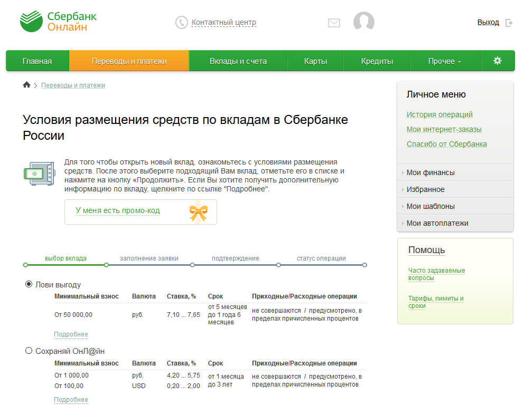Screen dimensions: 525x405
Task: Click the Sberbank Online logo
Action: click(x=58, y=22)
